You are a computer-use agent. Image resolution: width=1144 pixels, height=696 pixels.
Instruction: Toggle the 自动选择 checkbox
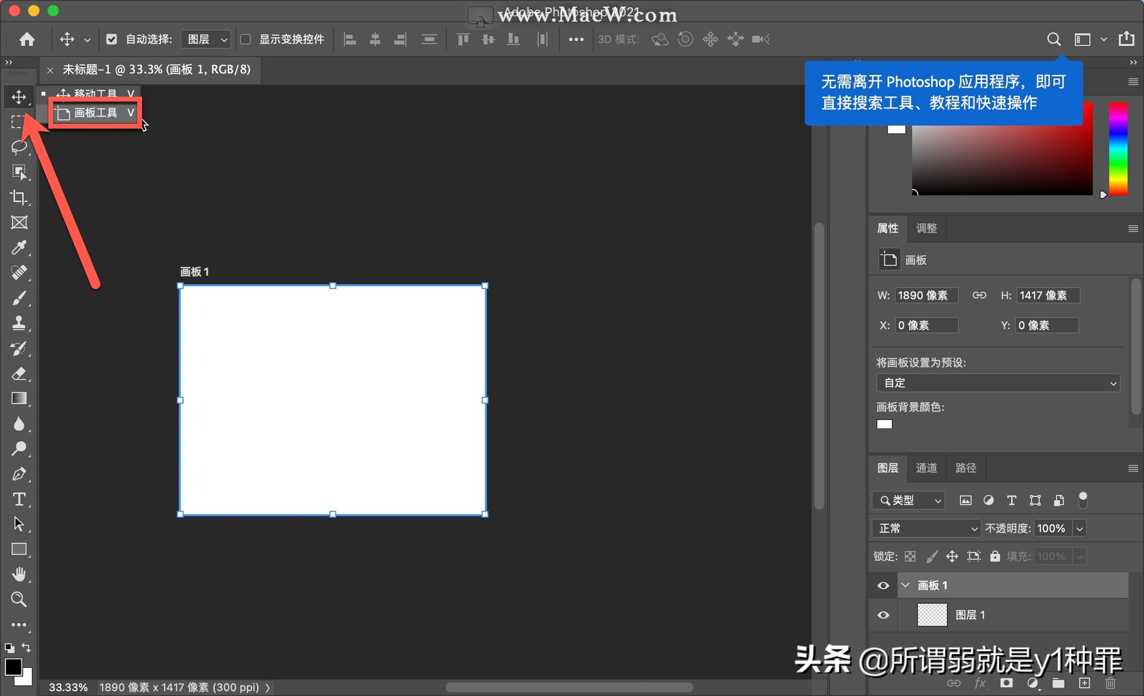[x=112, y=39]
